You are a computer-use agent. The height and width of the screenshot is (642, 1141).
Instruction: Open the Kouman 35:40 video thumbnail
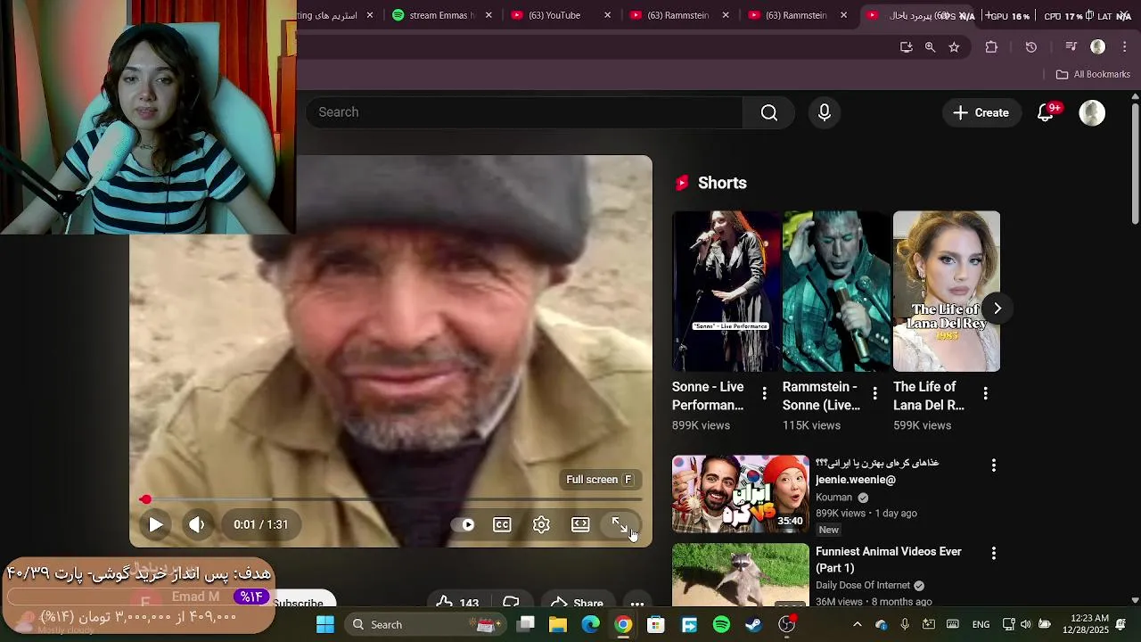click(741, 494)
